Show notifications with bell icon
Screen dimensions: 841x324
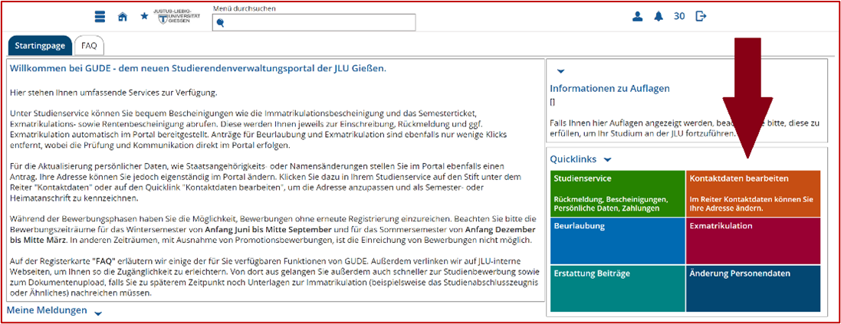(x=658, y=16)
